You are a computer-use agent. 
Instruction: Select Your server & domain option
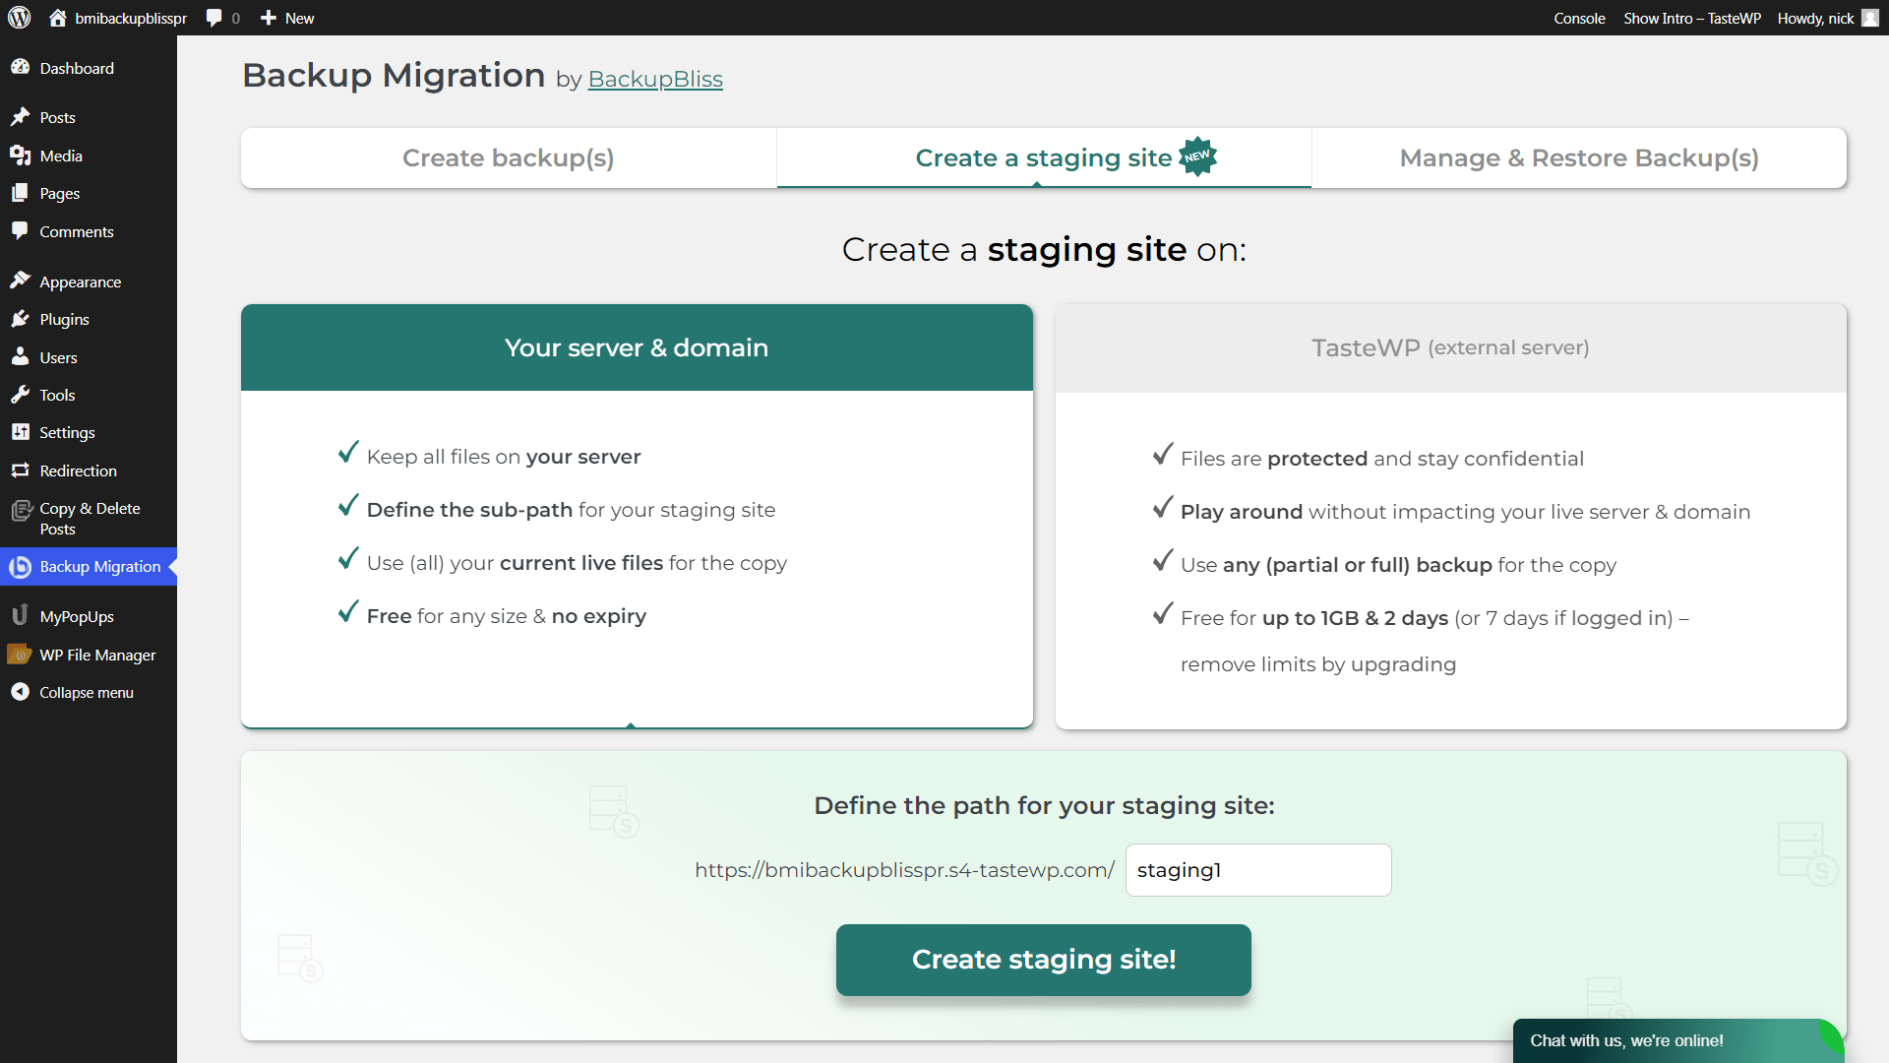pyautogui.click(x=636, y=347)
